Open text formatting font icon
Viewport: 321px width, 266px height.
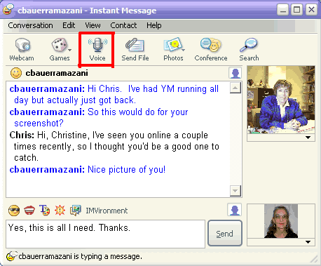tap(44, 210)
